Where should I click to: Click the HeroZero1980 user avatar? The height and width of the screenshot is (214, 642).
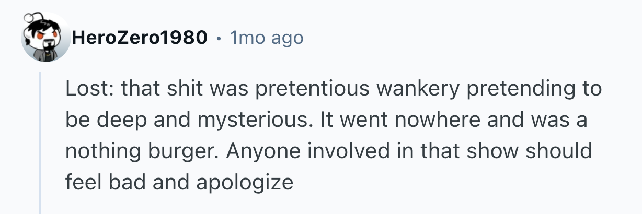pos(45,38)
